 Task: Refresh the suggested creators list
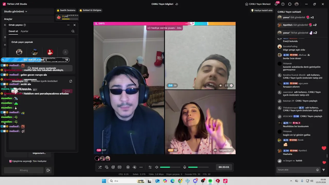(71, 81)
